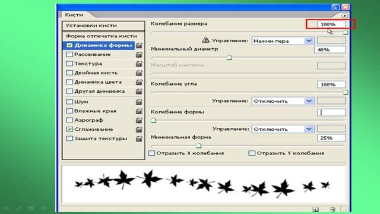This screenshot has height=214, width=380.
Task: Toggle lock icon for Защита текстуры
Action: pyautogui.click(x=139, y=139)
